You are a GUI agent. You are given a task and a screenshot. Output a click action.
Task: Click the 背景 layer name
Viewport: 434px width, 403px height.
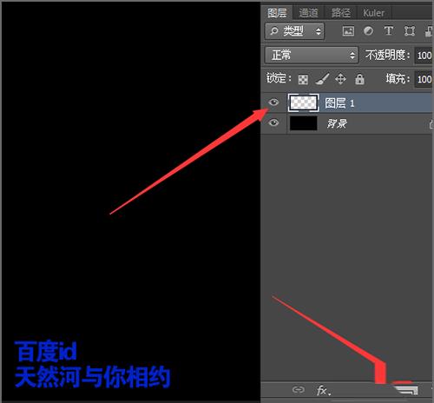point(337,123)
